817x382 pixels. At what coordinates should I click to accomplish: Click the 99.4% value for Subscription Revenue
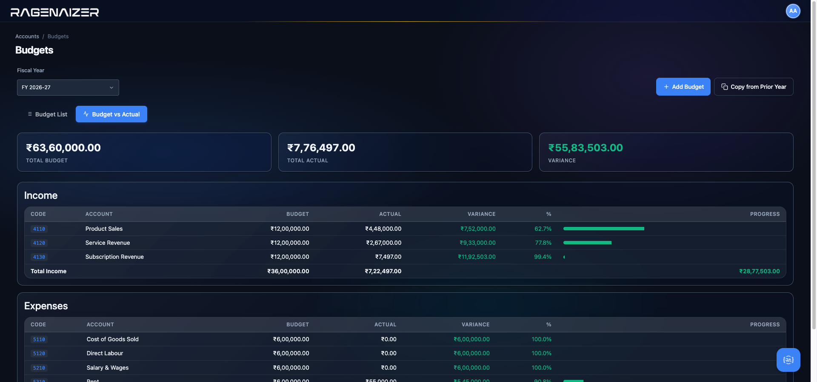[x=543, y=257]
